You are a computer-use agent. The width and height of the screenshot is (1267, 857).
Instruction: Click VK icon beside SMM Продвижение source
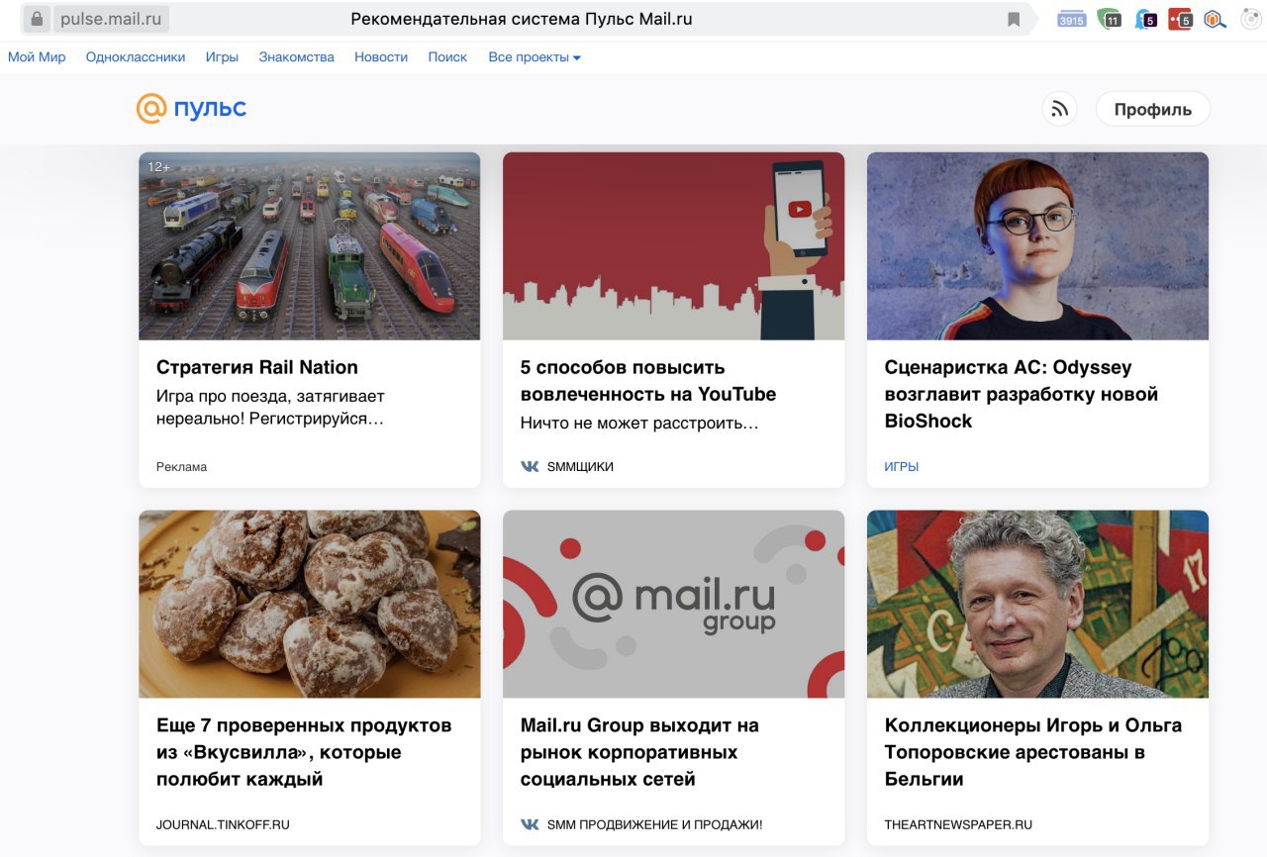531,824
